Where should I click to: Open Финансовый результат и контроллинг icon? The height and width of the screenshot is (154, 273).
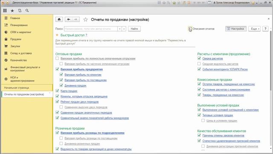[6, 69]
